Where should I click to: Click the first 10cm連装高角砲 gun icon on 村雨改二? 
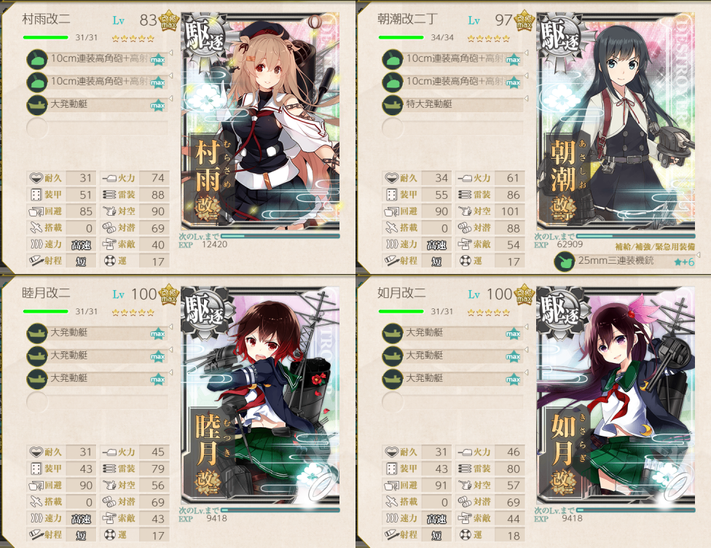[37, 60]
